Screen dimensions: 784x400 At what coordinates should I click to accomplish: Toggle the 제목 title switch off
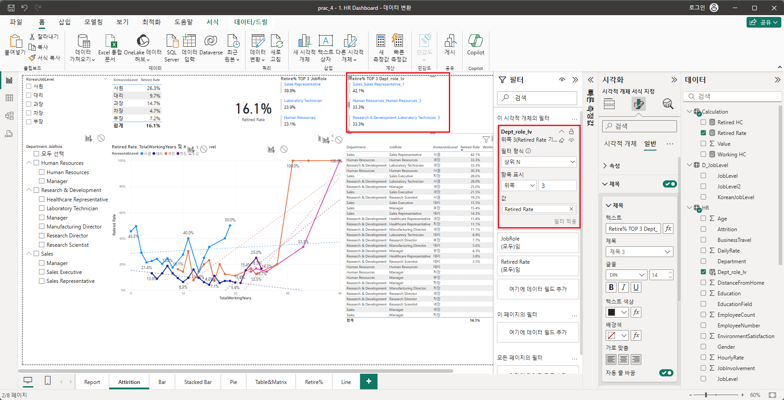669,184
